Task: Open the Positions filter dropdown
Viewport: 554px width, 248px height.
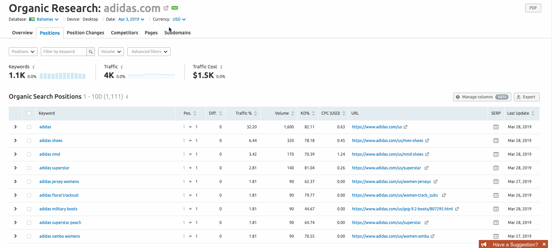Action: tap(23, 52)
